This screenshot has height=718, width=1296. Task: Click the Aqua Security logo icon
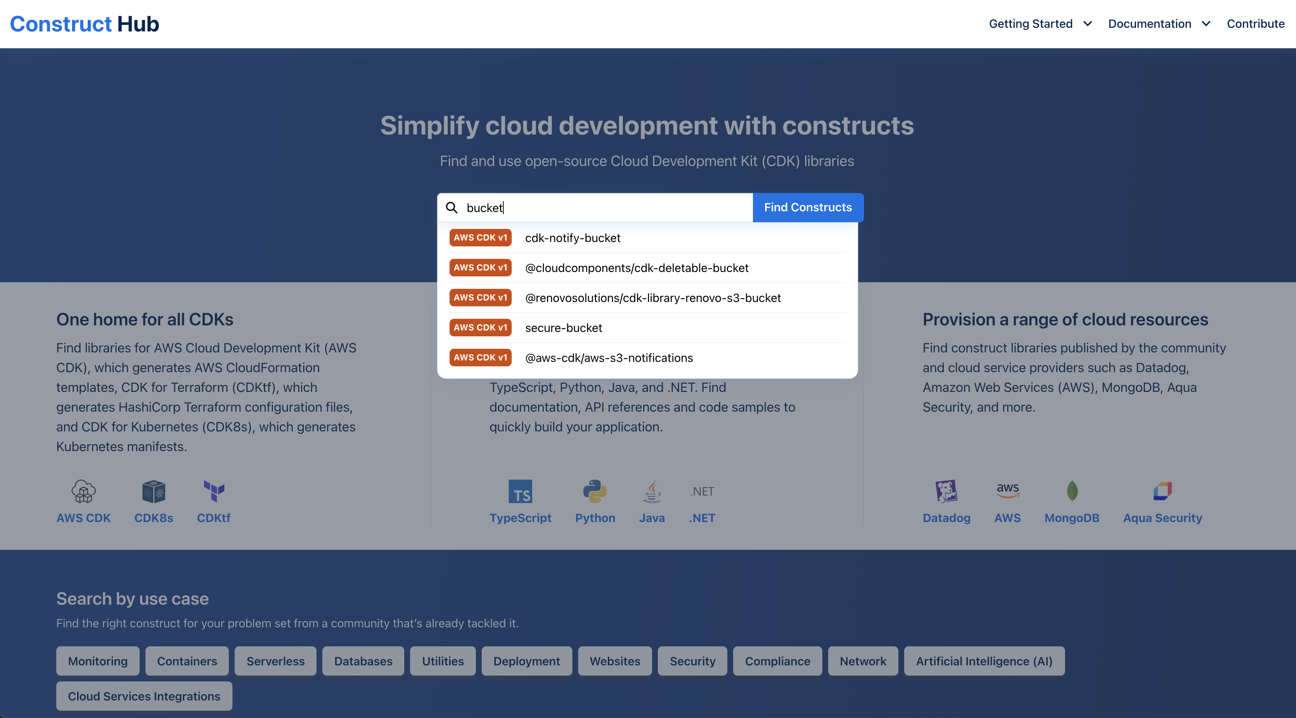click(x=1162, y=491)
